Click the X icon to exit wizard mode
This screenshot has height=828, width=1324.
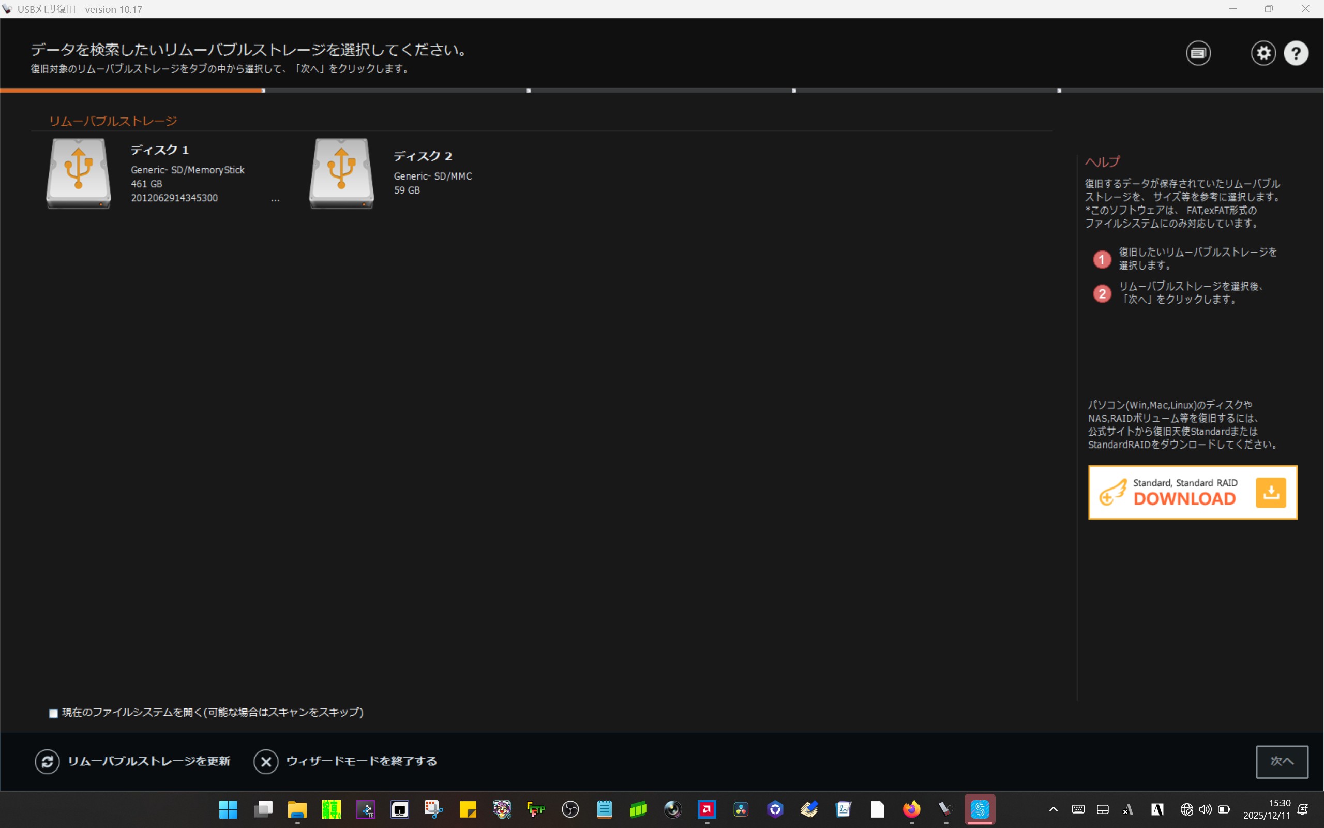[x=266, y=761]
